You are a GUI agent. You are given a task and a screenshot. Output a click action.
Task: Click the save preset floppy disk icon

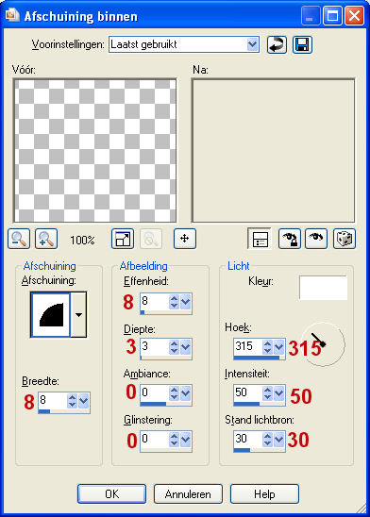coord(302,44)
